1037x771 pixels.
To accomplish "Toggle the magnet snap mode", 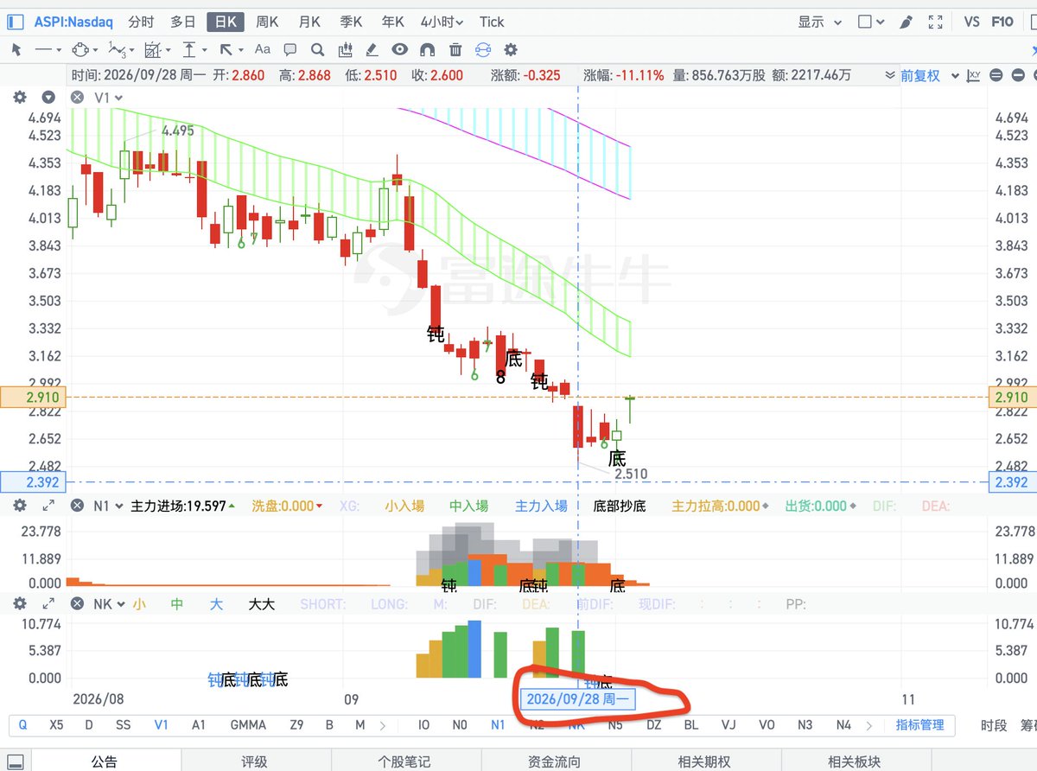I will tap(428, 50).
